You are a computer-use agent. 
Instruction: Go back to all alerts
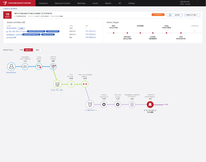coord(11,8)
